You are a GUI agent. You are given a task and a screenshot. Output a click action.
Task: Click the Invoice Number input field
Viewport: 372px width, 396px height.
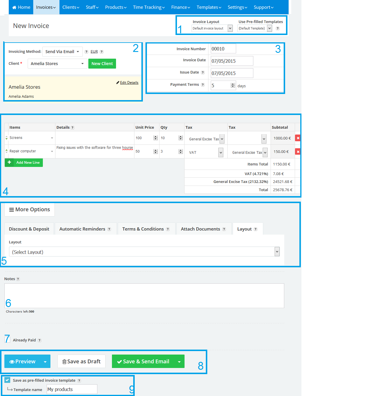pos(223,49)
